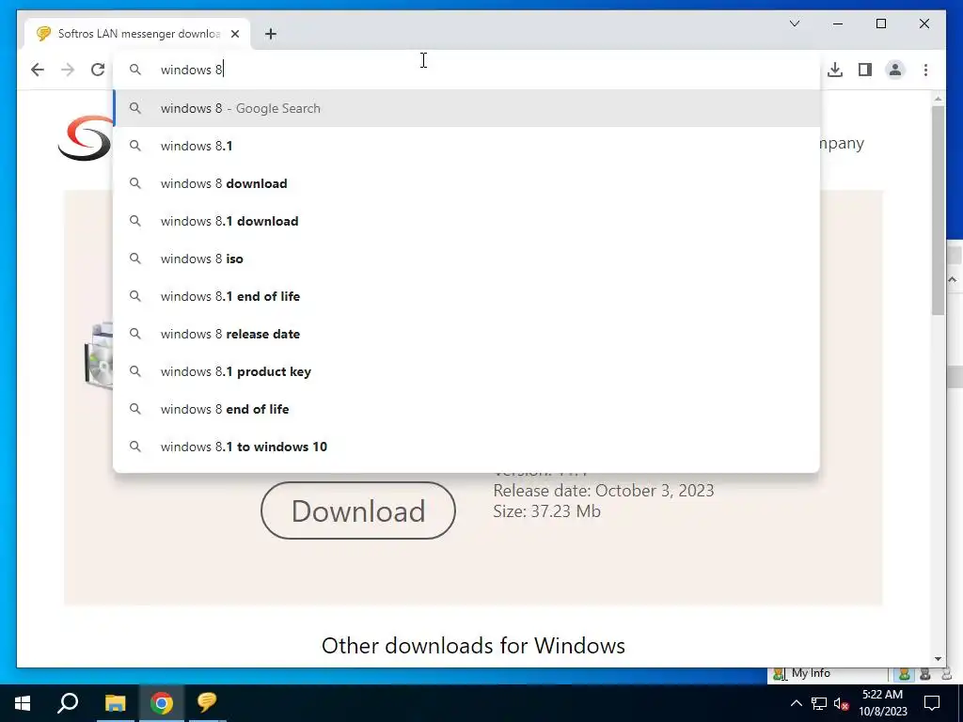Open the notification center icon
Image resolution: width=963 pixels, height=722 pixels.
pyautogui.click(x=932, y=703)
